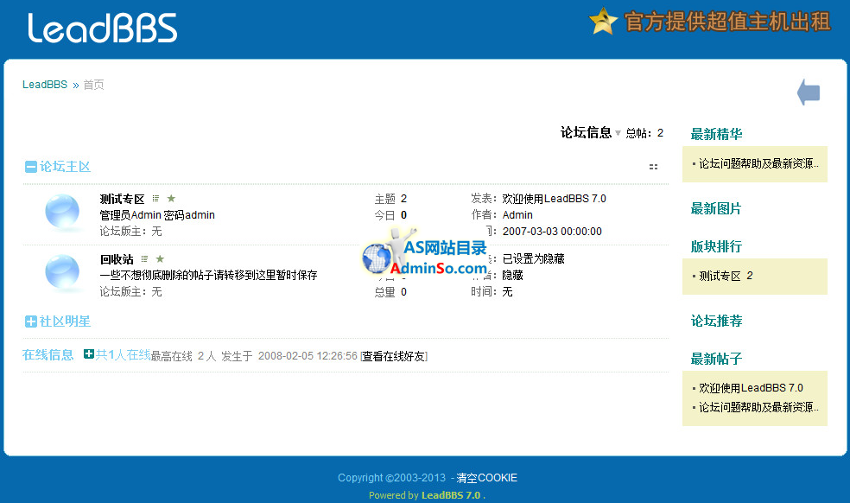Click 管理员Admin 密码admin description text

tap(157, 215)
